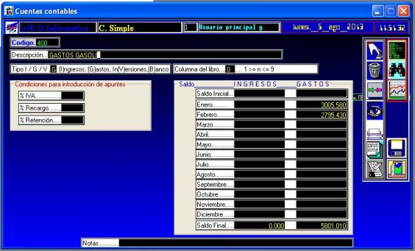Click the Saldo Inicial Gastos cell
The image size is (415, 251).
322,93
